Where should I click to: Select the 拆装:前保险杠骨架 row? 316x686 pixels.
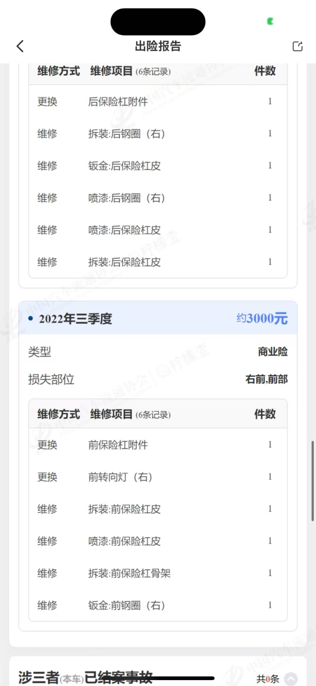click(x=158, y=573)
